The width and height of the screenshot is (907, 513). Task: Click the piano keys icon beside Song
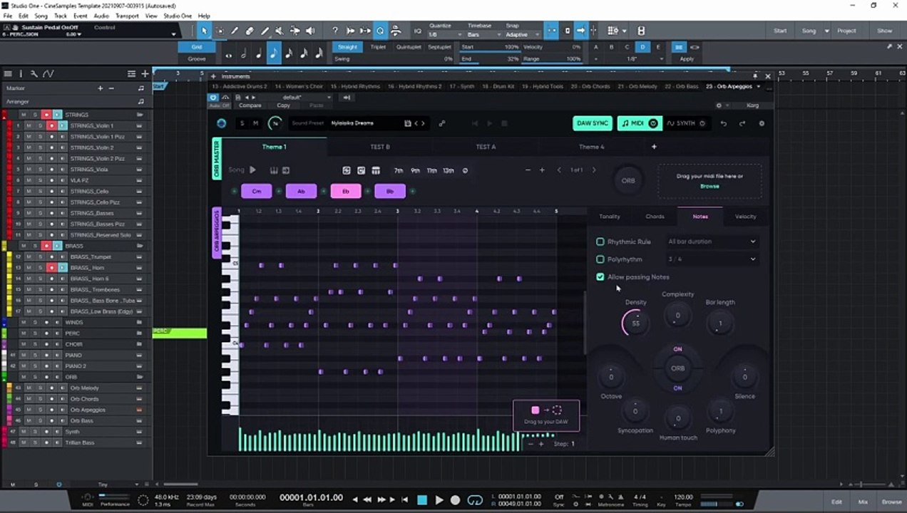point(274,170)
